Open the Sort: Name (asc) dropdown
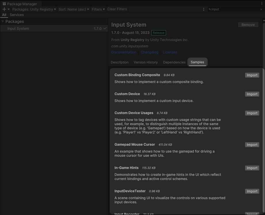 [74, 9]
